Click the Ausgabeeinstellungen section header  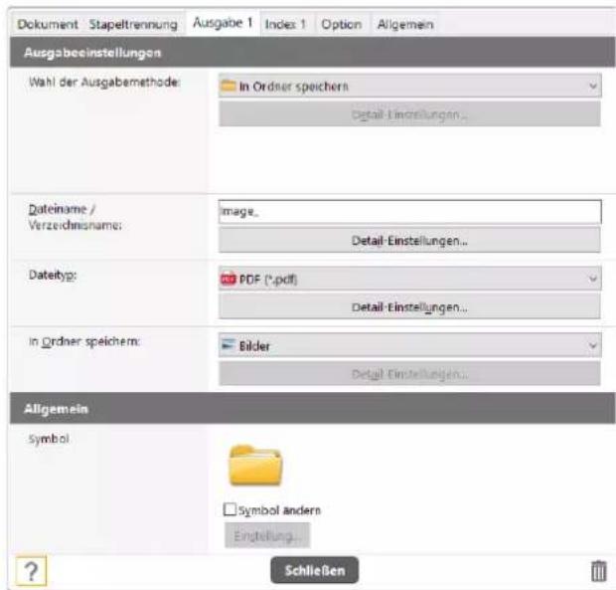point(313,53)
